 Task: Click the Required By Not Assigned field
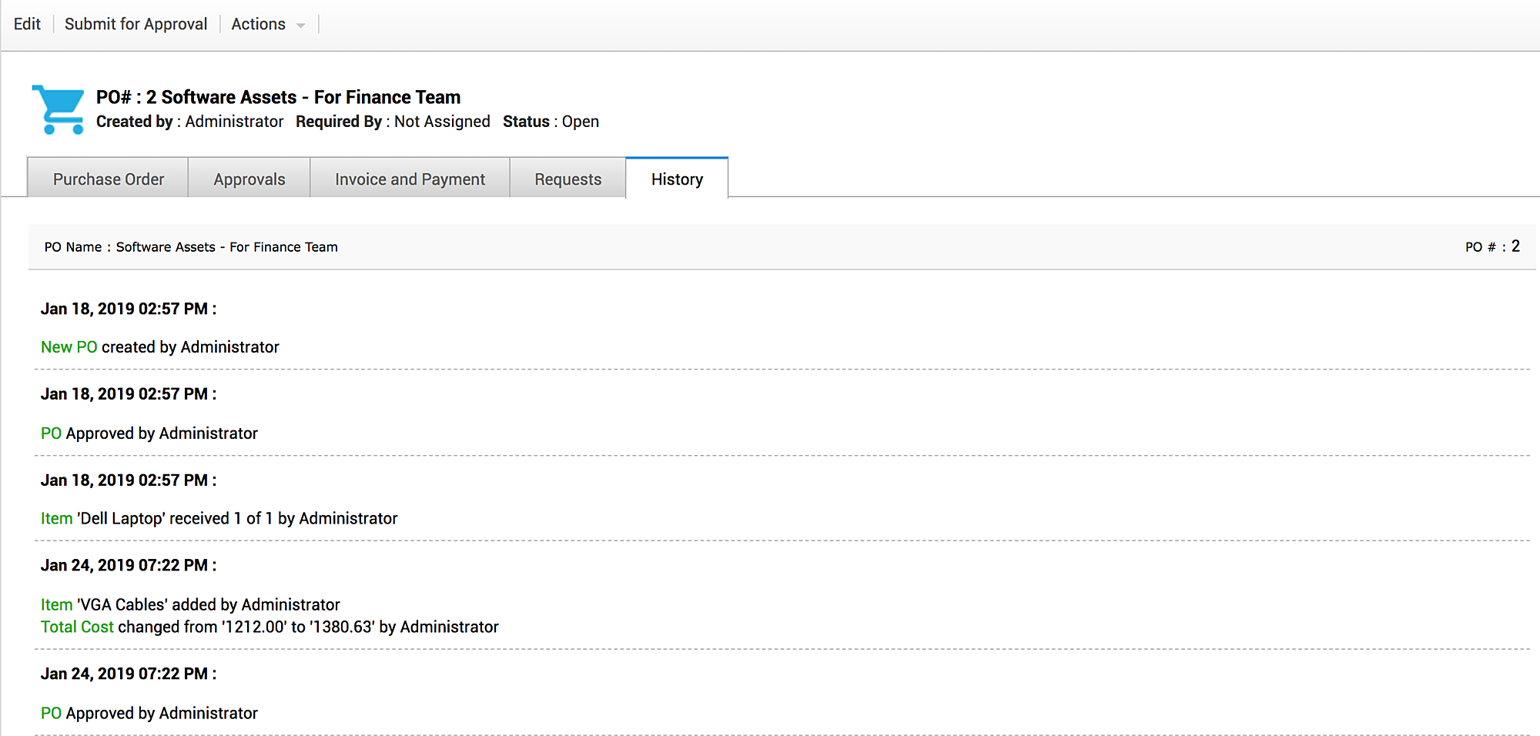393,122
